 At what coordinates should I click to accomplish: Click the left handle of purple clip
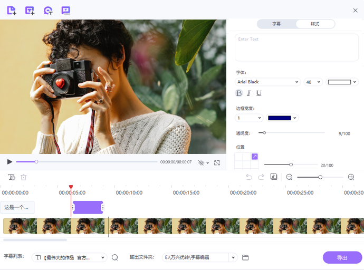[73, 207]
